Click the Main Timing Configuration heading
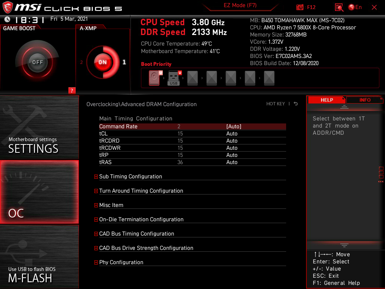Image resolution: width=385 pixels, height=289 pixels. pyautogui.click(x=135, y=119)
